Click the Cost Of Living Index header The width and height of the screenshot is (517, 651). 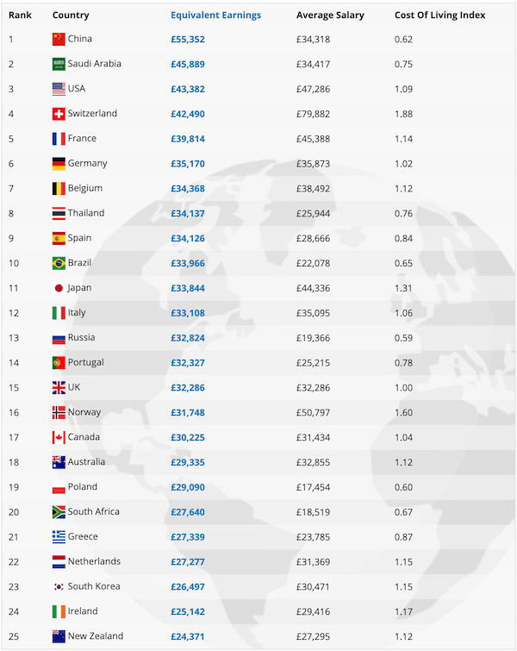tap(439, 16)
